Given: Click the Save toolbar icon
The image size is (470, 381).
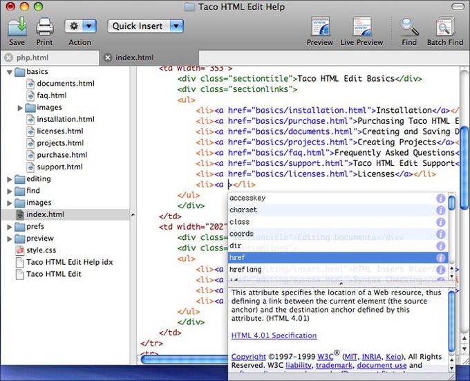Looking at the screenshot, I should point(17,27).
